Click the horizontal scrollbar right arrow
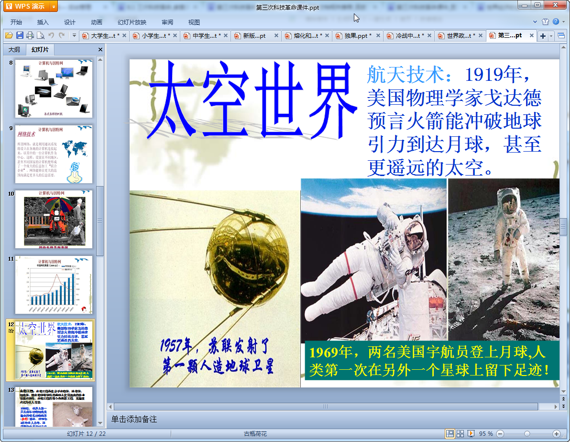 [556, 406]
